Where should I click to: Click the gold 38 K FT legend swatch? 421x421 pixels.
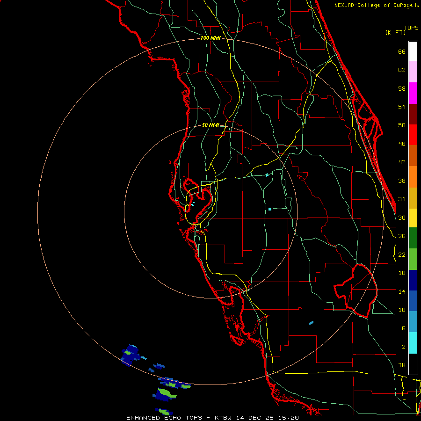click(413, 198)
